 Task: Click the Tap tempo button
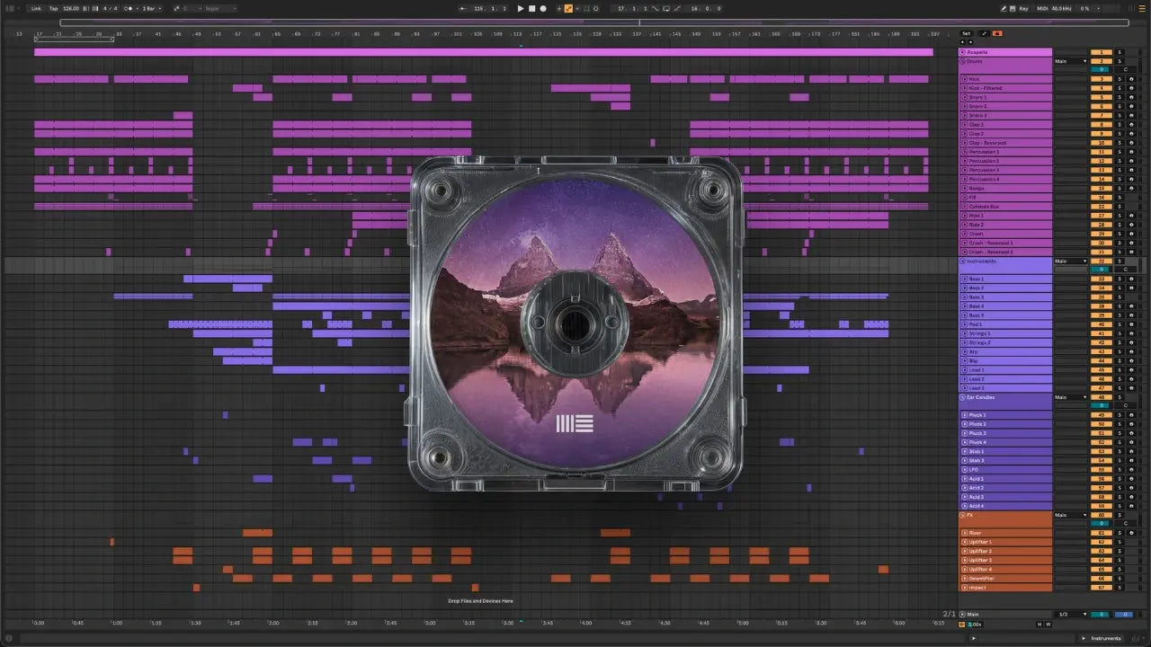pyautogui.click(x=53, y=8)
